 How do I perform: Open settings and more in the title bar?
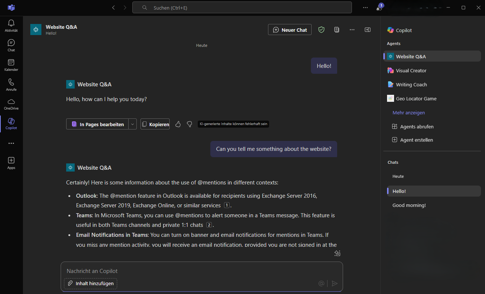tap(366, 7)
